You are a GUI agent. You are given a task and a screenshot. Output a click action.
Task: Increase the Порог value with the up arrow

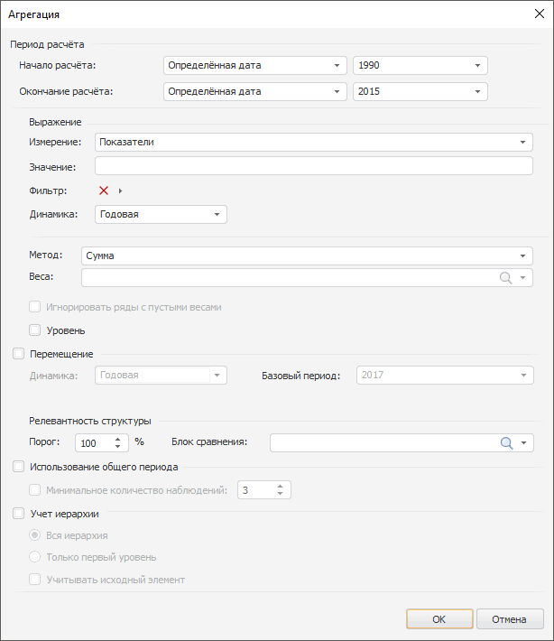(117, 439)
